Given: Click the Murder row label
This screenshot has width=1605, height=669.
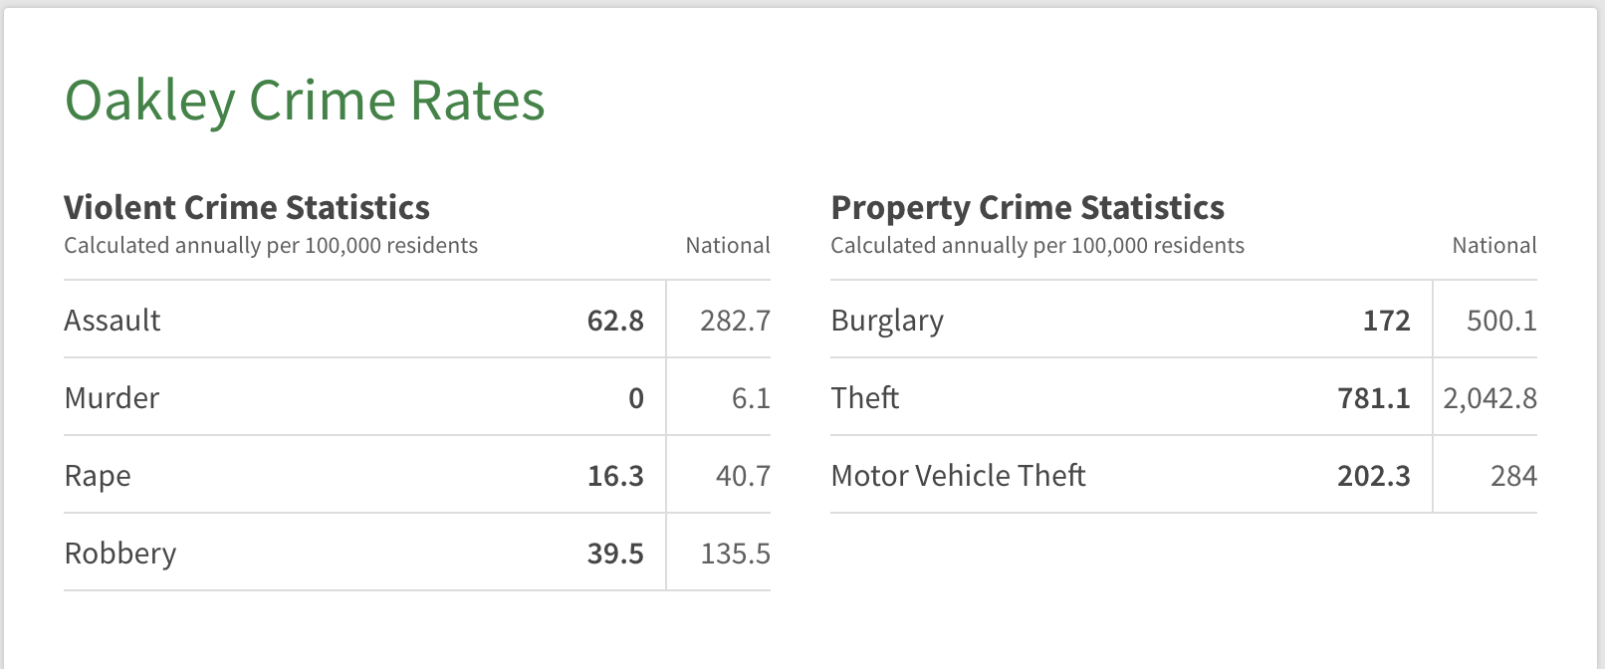Looking at the screenshot, I should pos(112,398).
